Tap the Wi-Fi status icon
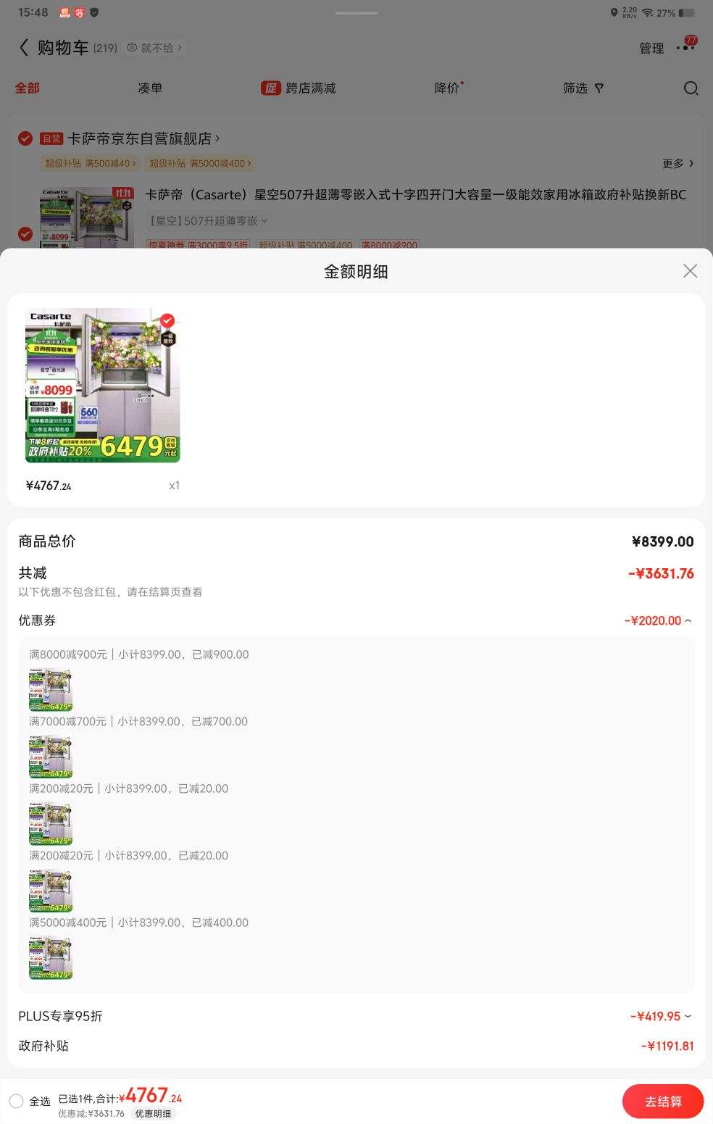 click(648, 13)
